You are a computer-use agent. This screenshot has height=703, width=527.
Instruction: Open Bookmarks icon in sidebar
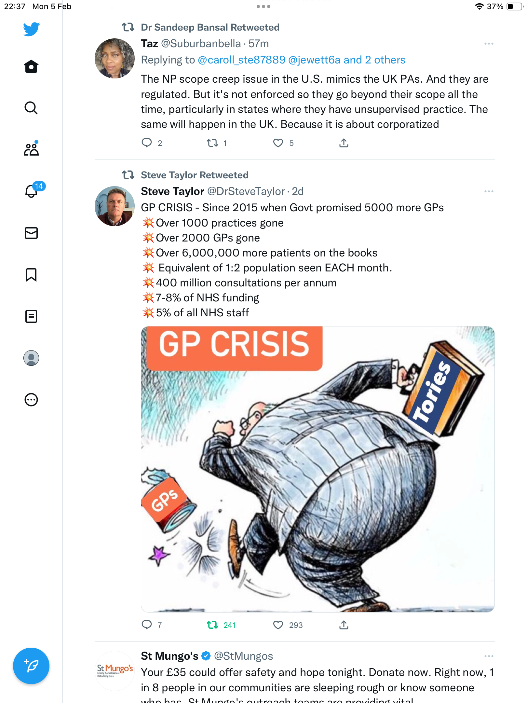pos(31,275)
